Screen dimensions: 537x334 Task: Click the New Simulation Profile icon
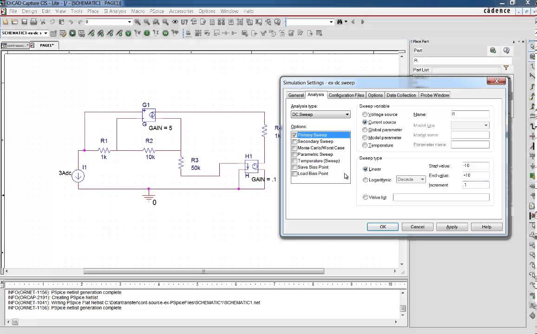click(54, 33)
